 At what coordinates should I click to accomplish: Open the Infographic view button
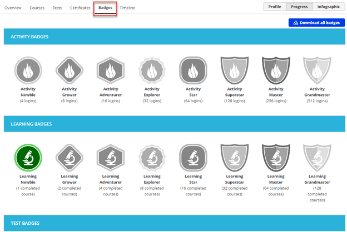329,7
